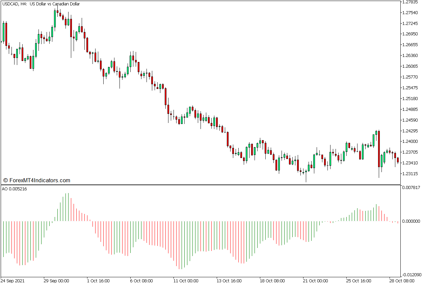
Task: Open the ForexMT4Indicators.com watermark link
Action: 36,180
